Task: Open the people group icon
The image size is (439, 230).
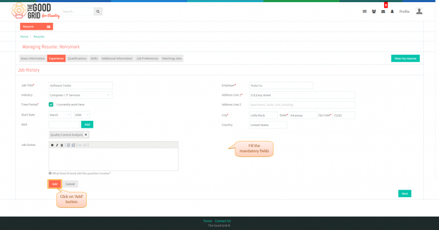Action: [374, 12]
